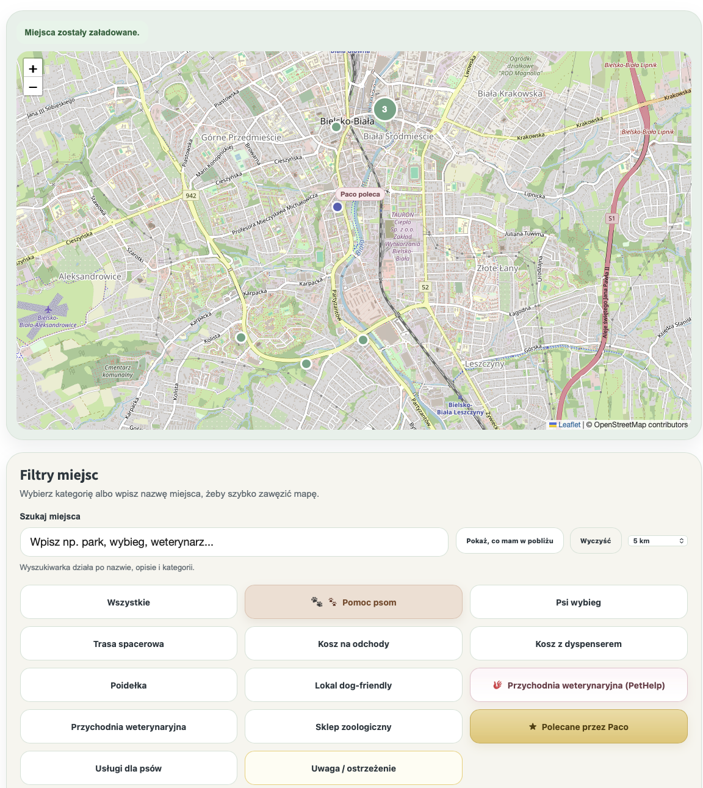This screenshot has height=788, width=703.
Task: Toggle the Pomoc psom filter
Action: click(353, 602)
